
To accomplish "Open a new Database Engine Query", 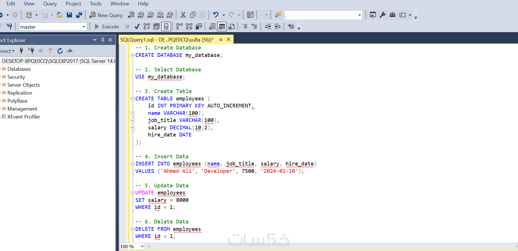I will pos(131,15).
